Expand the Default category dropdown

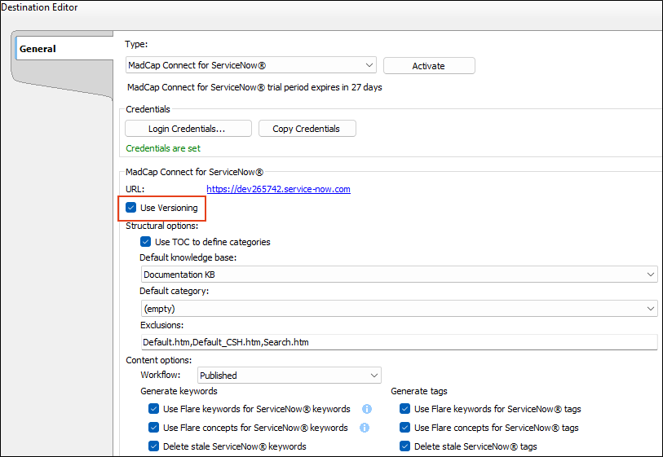[399, 309]
